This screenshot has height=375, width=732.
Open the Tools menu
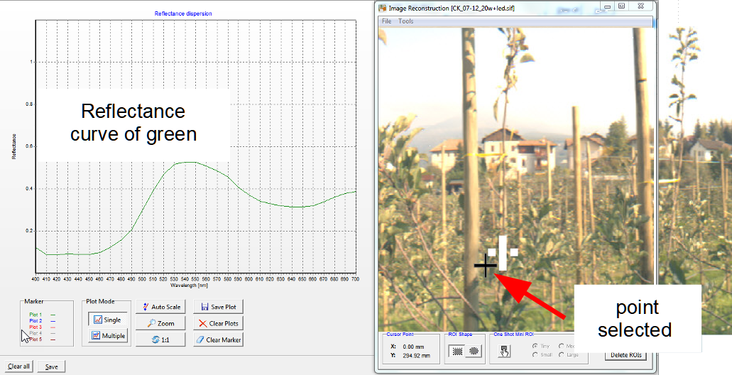click(406, 21)
